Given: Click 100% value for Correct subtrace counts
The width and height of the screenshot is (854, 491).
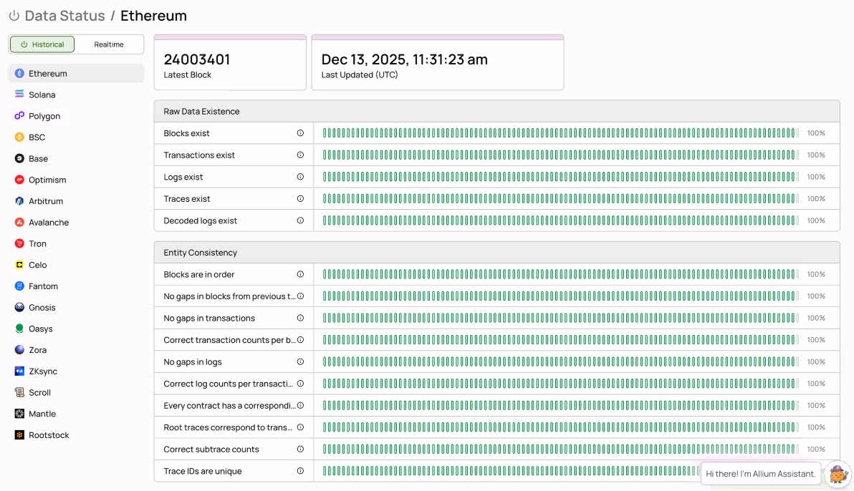Looking at the screenshot, I should coord(816,449).
